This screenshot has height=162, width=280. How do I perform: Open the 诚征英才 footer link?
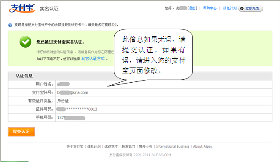111,146
